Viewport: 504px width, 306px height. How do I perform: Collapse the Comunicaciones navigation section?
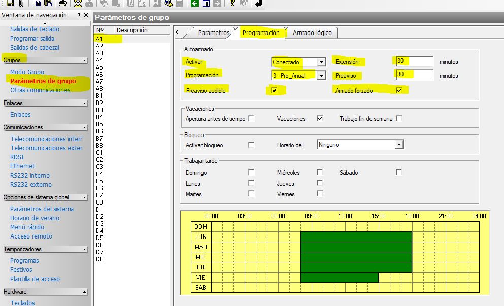click(84, 127)
